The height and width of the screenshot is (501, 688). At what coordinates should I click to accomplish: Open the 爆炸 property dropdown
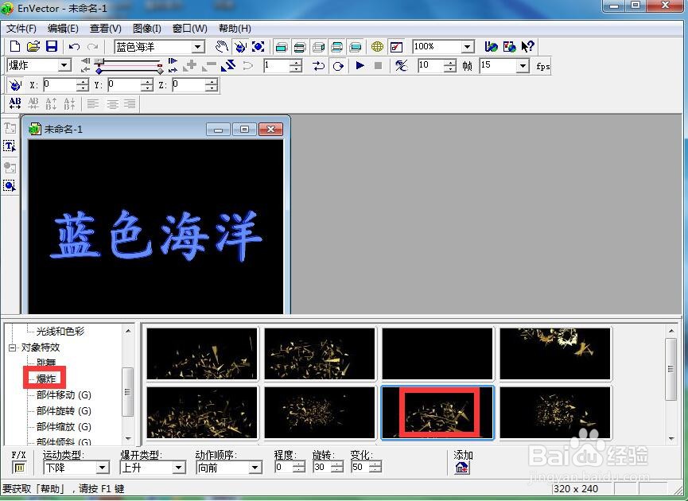[64, 66]
